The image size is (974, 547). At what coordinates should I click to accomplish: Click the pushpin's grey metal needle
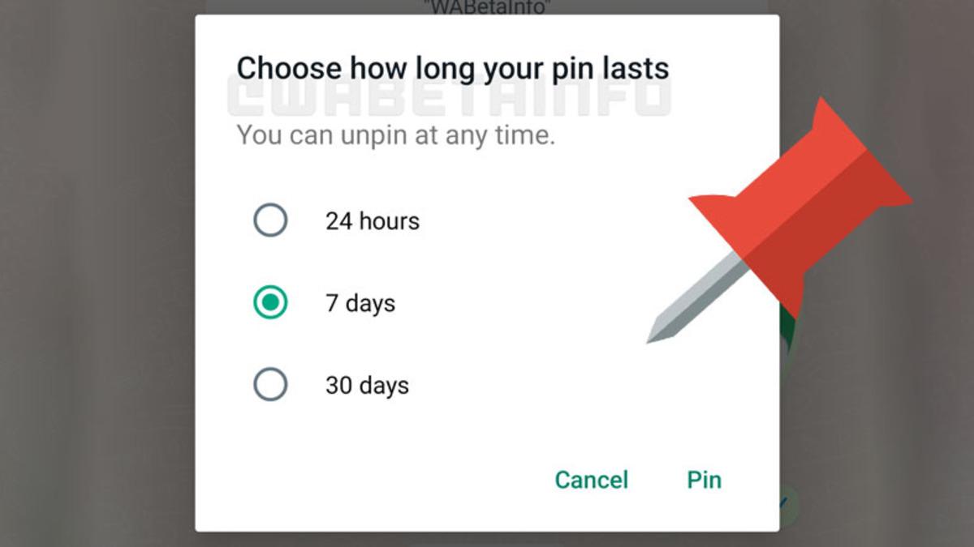pos(694,300)
